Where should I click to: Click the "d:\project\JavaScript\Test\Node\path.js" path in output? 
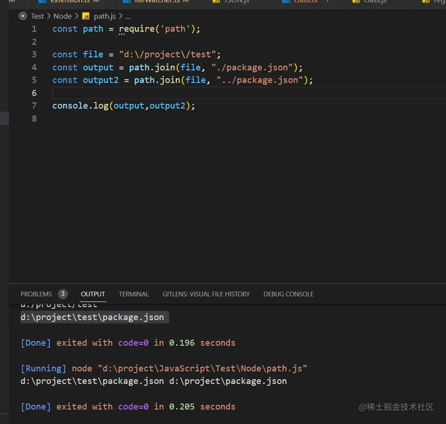coord(203,368)
